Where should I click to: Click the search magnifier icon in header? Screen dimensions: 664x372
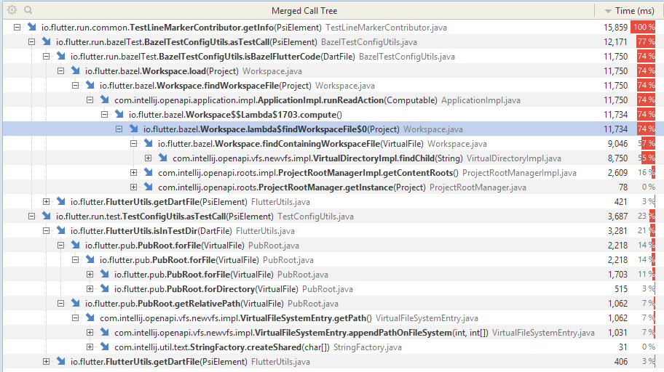(x=28, y=9)
